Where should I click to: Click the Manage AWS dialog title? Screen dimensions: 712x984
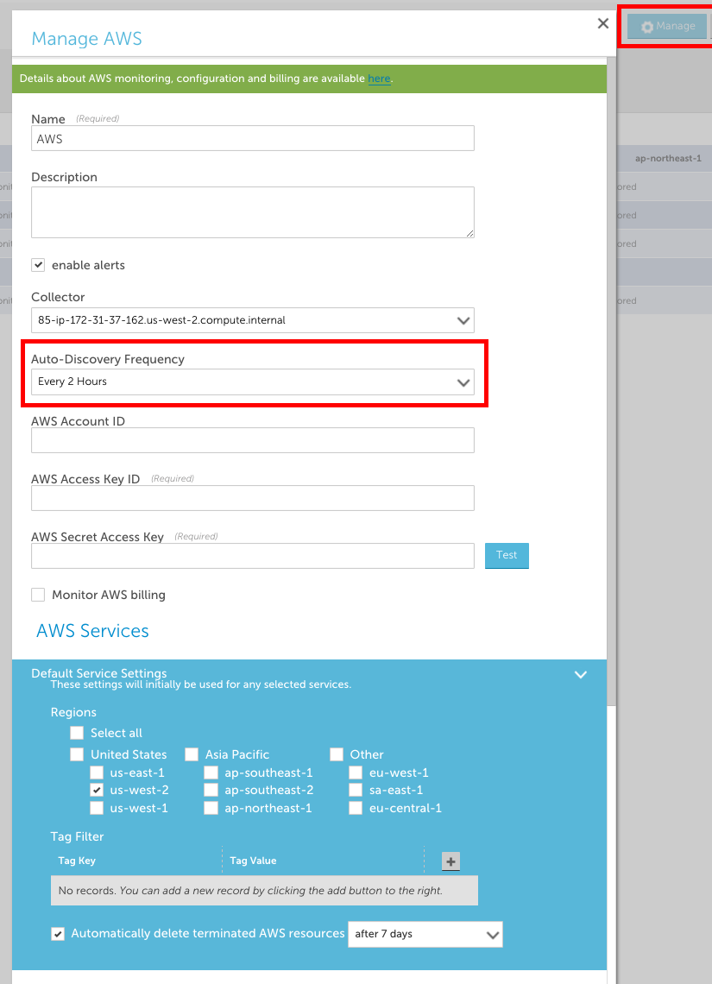[86, 38]
